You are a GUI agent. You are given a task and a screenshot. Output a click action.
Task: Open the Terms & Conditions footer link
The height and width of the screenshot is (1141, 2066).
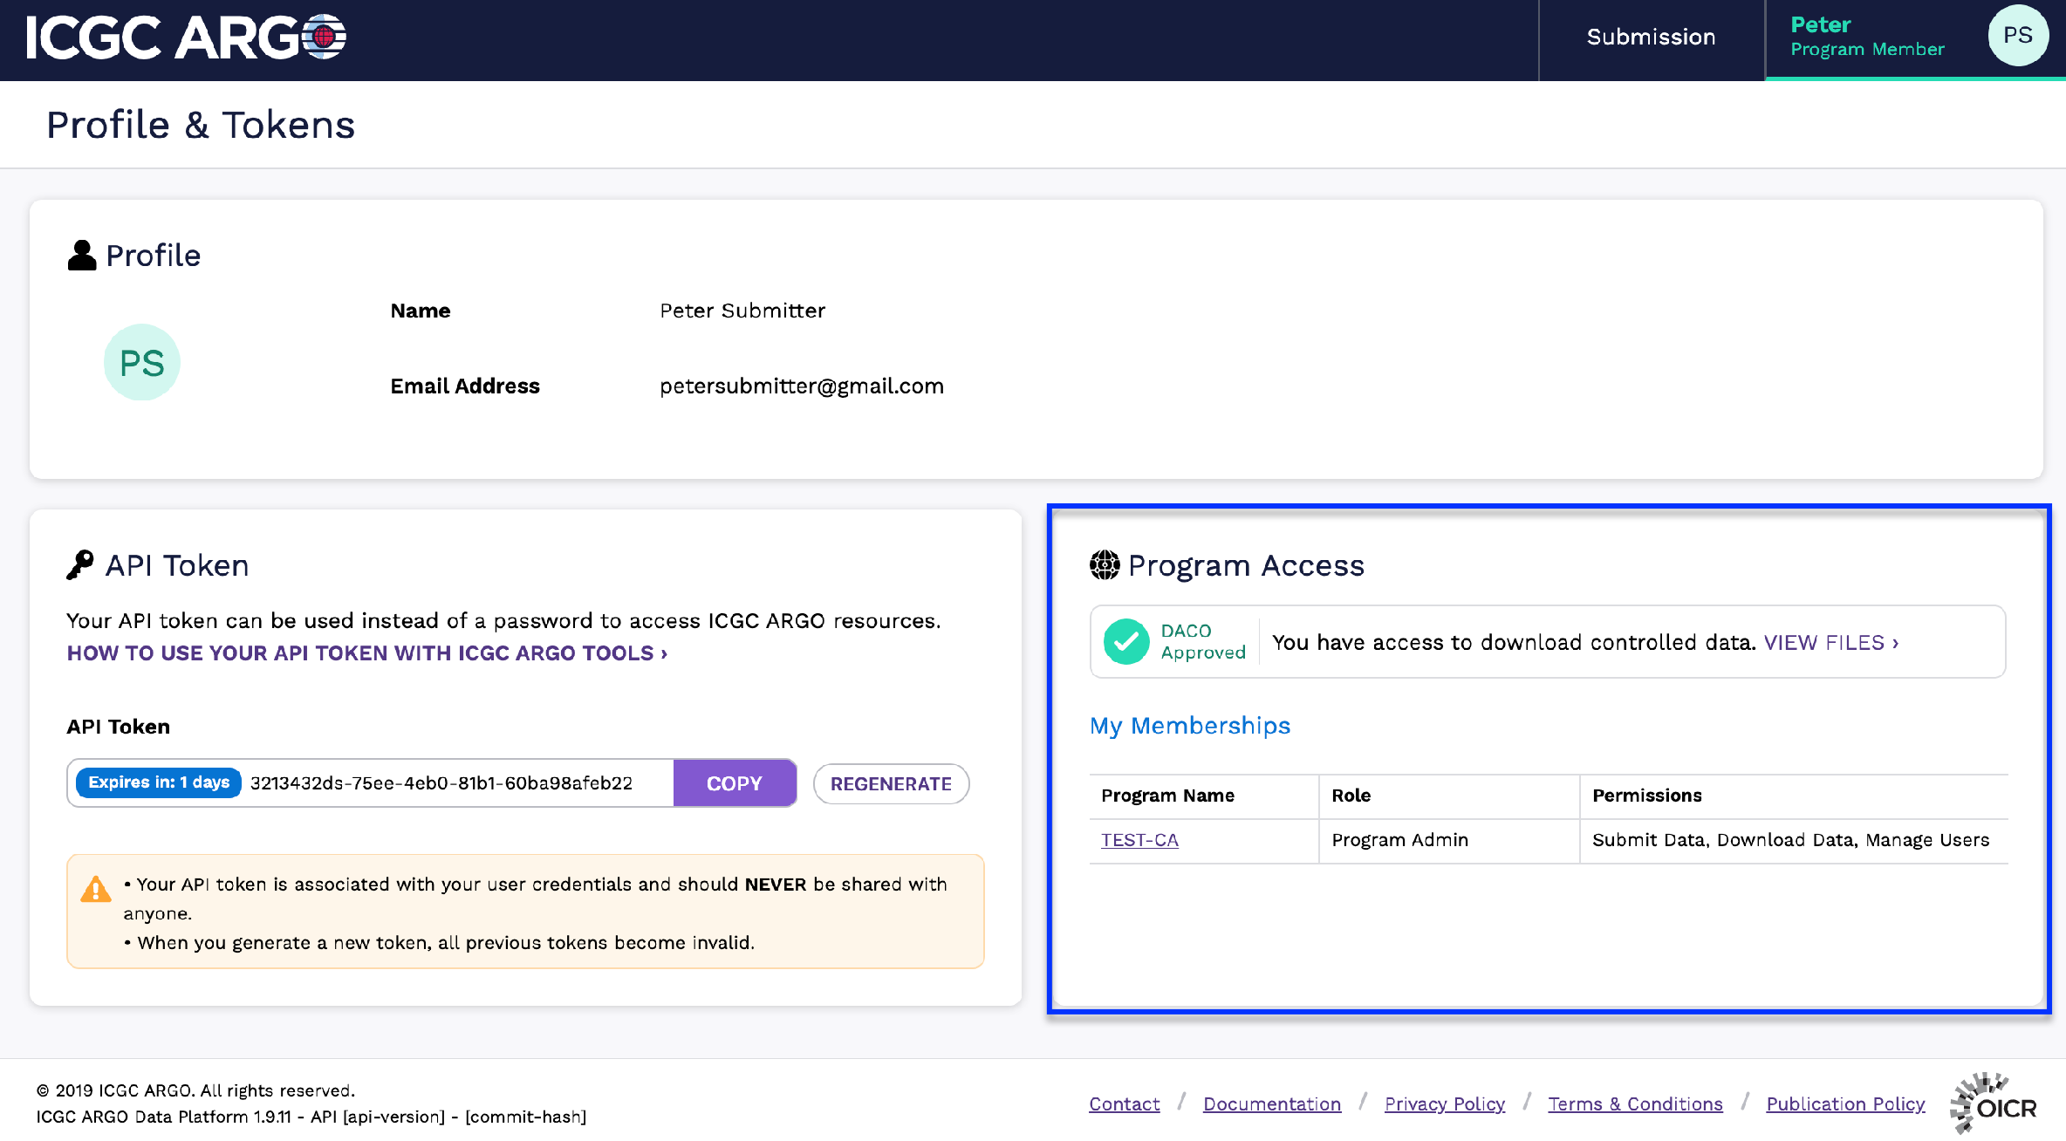pos(1635,1104)
